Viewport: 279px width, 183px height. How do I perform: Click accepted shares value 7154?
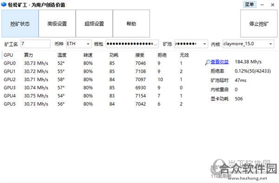coord(140,96)
